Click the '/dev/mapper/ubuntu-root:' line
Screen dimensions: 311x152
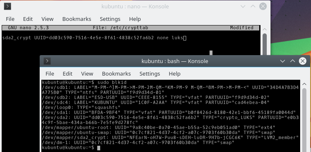tap(159, 127)
